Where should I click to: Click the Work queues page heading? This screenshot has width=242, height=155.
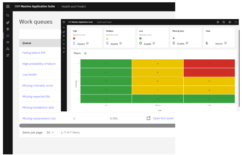36,22
